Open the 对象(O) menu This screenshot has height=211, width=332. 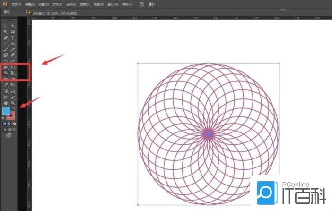coord(44,4)
